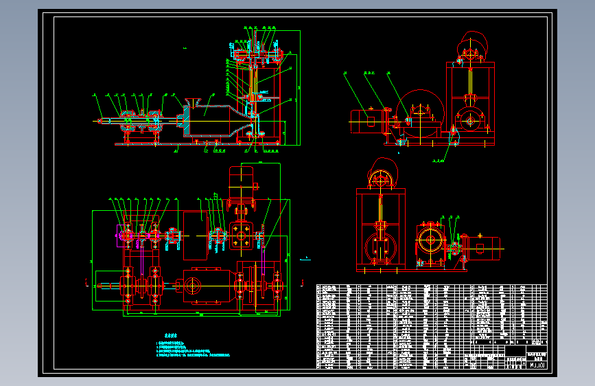The height and width of the screenshot is (386, 595).
Task: Click the drawing number cell in title block
Action: (537, 365)
